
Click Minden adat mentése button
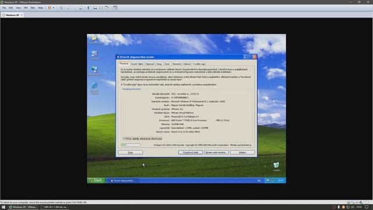click(x=216, y=152)
